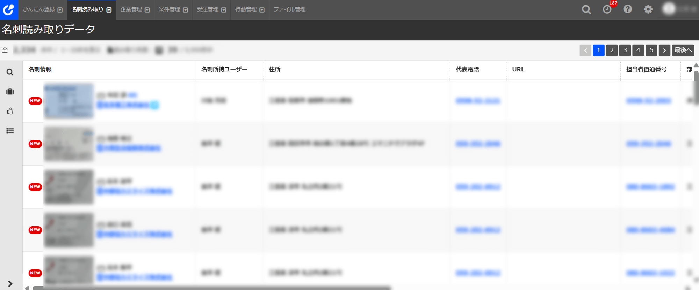
Task: Click the app logo in top-left corner
Action: coord(9,9)
